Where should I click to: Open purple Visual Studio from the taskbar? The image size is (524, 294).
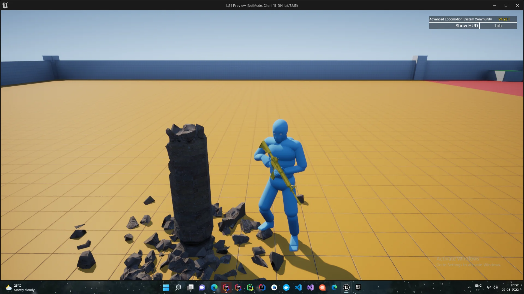[x=310, y=287]
